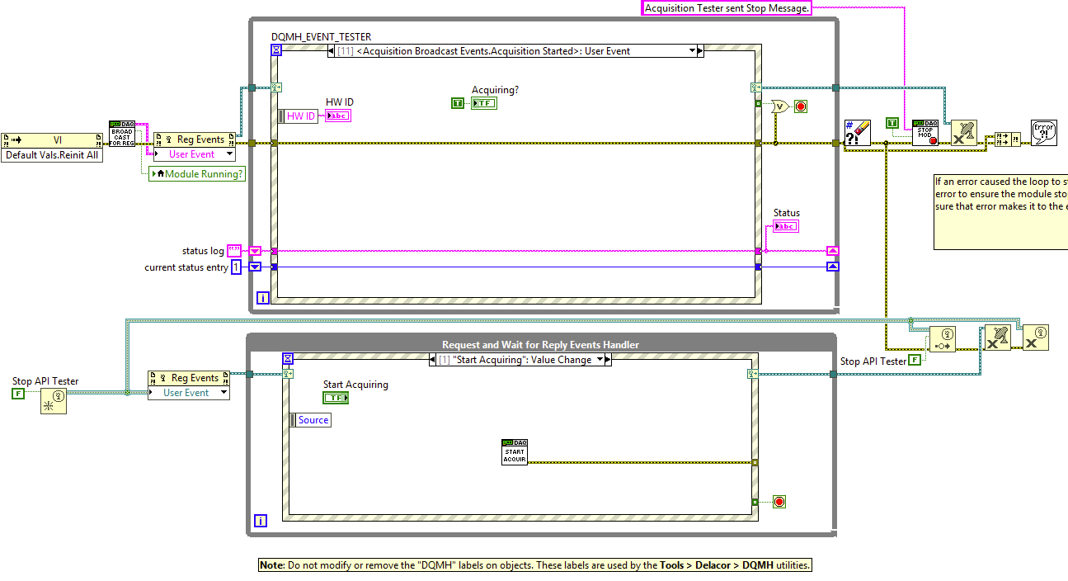Select Unregister For Events beside the Stop Module VI
The image size is (1068, 581).
tap(965, 134)
